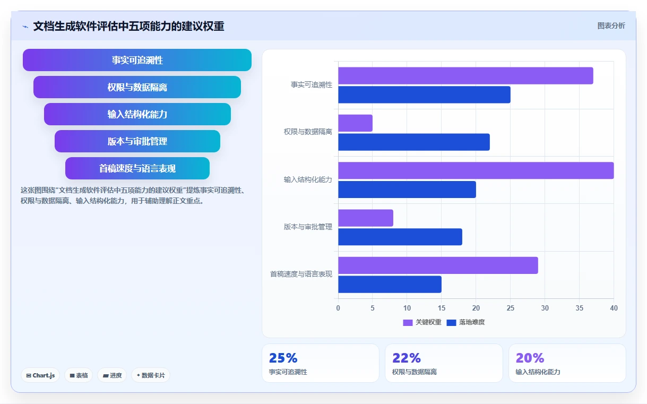Viewport: 647px width, 404px height.
Task: Click the 输入结构化能力 y-axis label
Action: (x=308, y=180)
